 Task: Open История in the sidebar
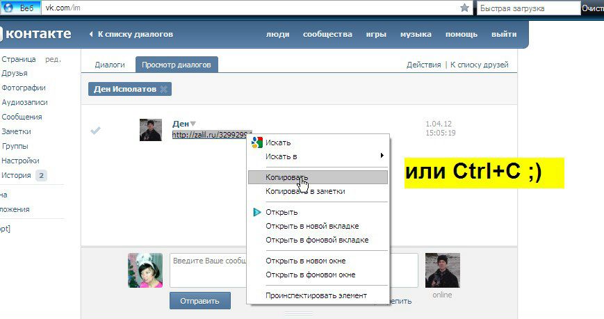[x=16, y=175]
